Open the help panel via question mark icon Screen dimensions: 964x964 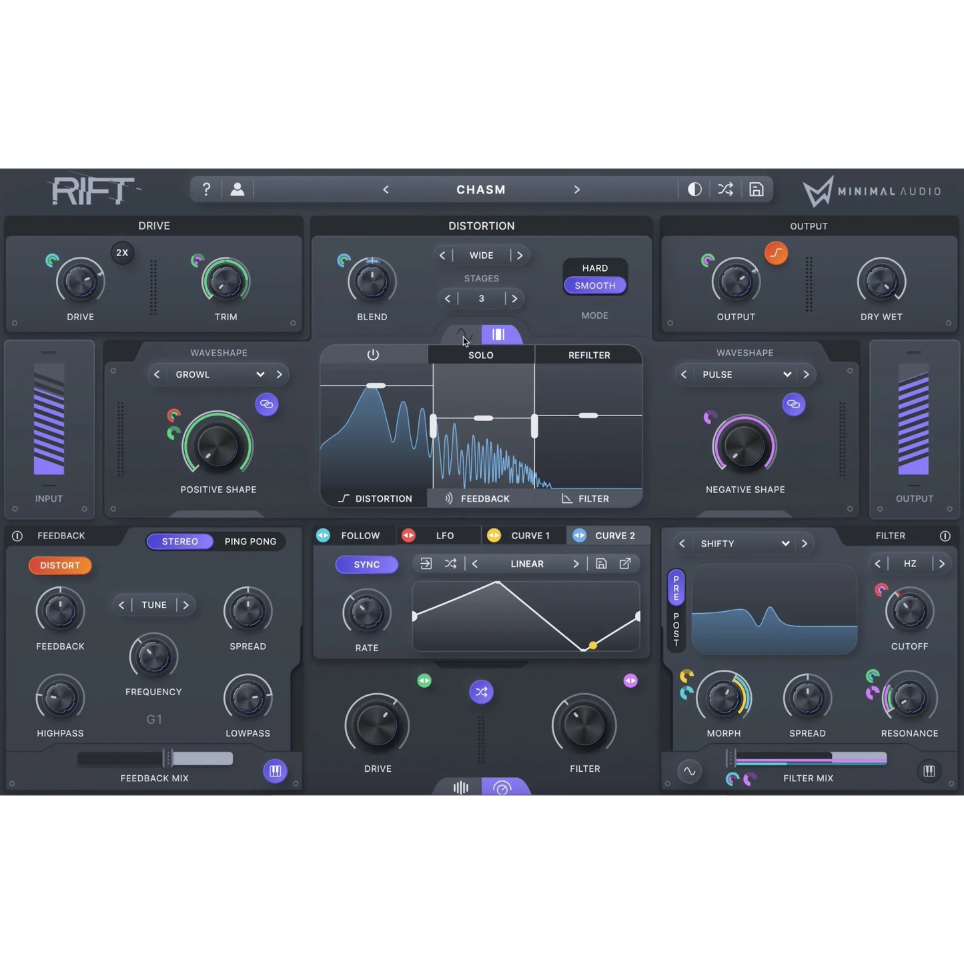click(x=206, y=189)
